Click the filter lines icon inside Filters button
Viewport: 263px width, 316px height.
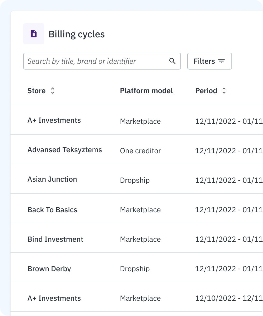[222, 61]
